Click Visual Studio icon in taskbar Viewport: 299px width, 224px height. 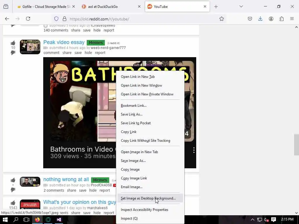tap(59, 220)
